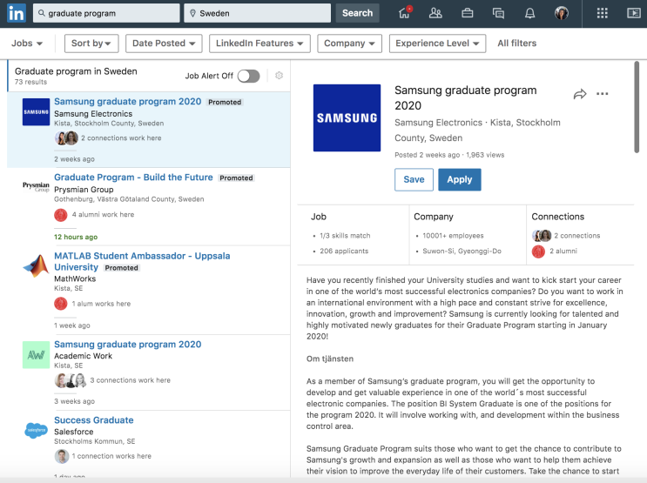
Task: Open the Notifications bell
Action: pos(529,13)
